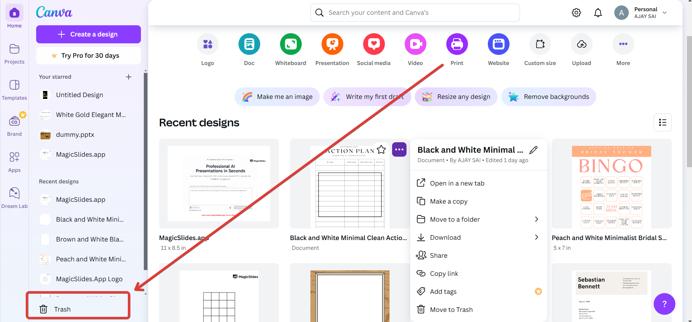
Task: Switch recent designs to list view
Action: point(663,122)
